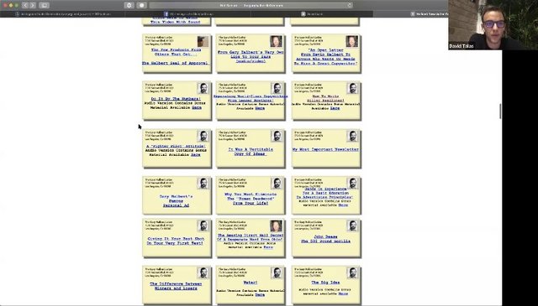Open 'Gary Halbert's Famous Personal Ad' link
The width and height of the screenshot is (538, 306).
point(176,201)
